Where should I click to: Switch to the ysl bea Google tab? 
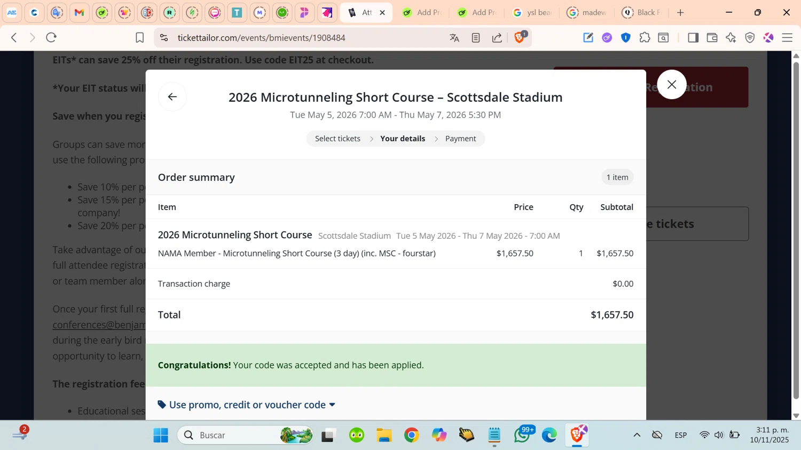[x=532, y=12]
